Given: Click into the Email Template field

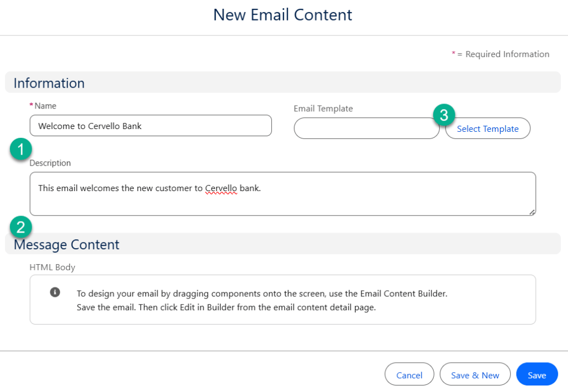Looking at the screenshot, I should 366,128.
